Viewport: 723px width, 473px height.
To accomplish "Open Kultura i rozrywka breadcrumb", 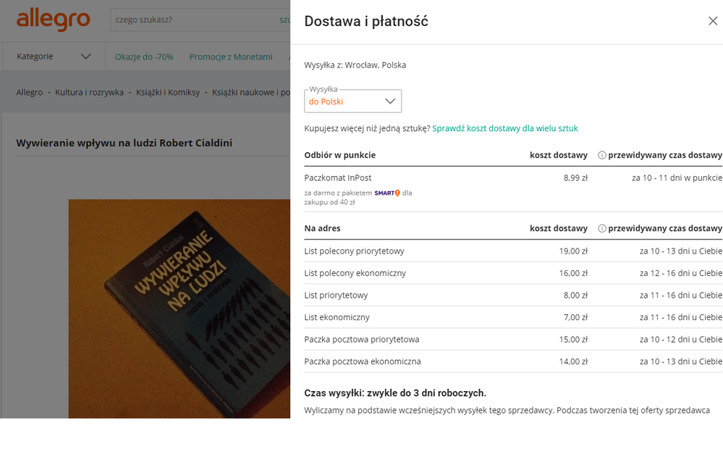I will (90, 93).
